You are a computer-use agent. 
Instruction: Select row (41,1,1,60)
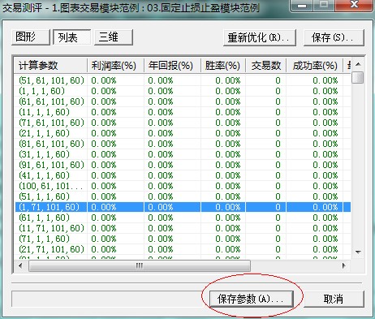click(183, 175)
